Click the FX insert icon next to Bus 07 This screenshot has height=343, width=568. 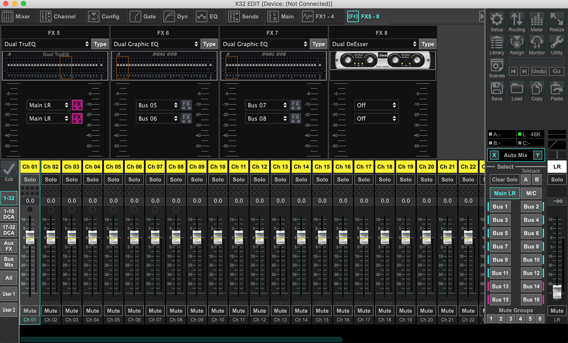coord(296,105)
